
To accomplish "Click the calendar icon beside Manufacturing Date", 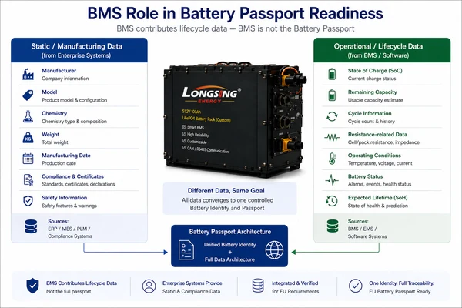I will 28,159.
